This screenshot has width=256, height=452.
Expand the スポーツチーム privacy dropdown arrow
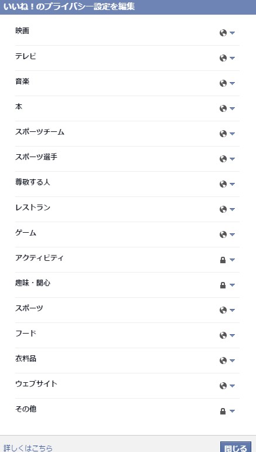coord(232,134)
